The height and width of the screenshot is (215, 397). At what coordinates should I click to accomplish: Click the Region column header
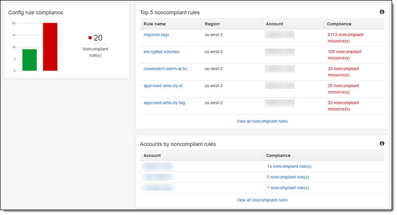pos(212,24)
